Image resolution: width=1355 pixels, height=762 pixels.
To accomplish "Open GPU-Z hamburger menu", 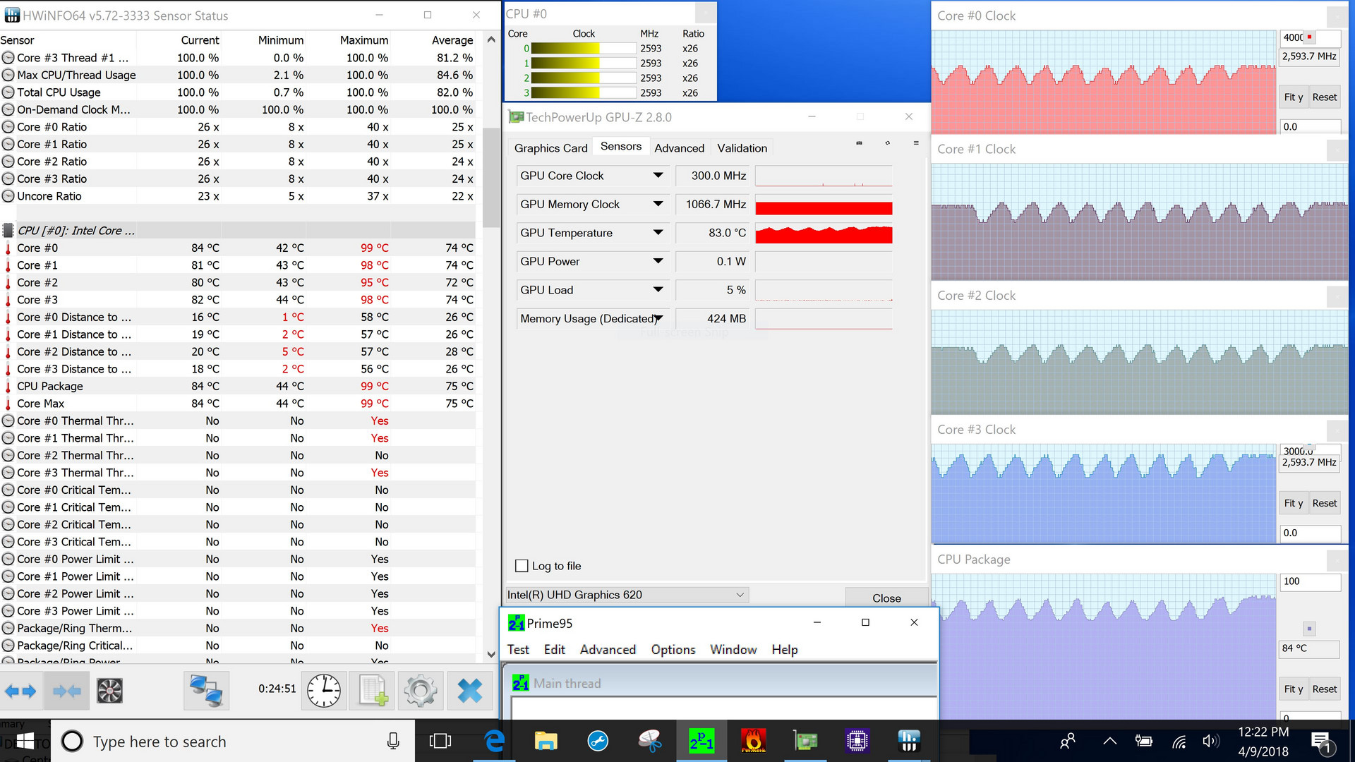I will click(x=916, y=143).
